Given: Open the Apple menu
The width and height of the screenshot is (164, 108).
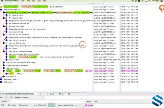Looking at the screenshot, I should point(2,1).
